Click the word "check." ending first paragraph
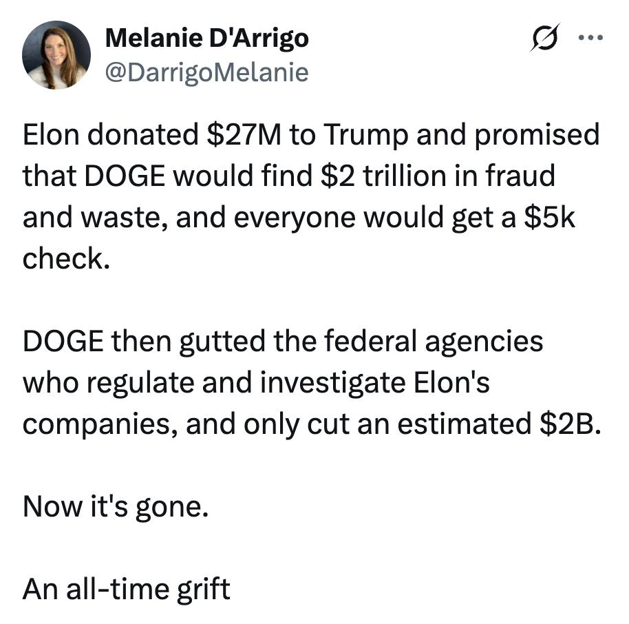Screen dimensions: 629x624 tap(66, 258)
